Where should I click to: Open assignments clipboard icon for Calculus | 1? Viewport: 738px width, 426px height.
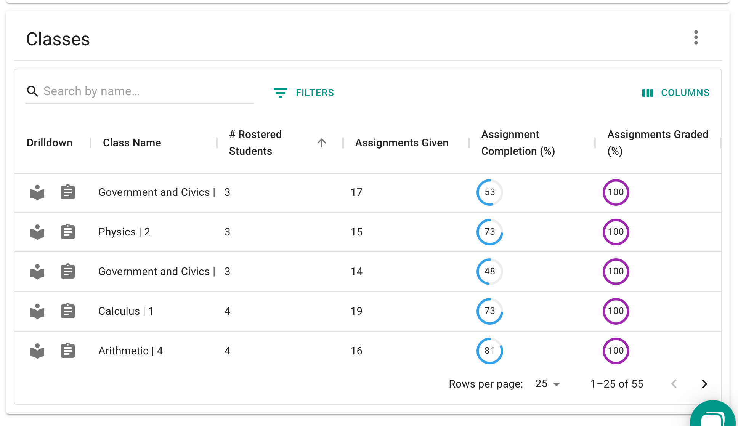pyautogui.click(x=68, y=311)
